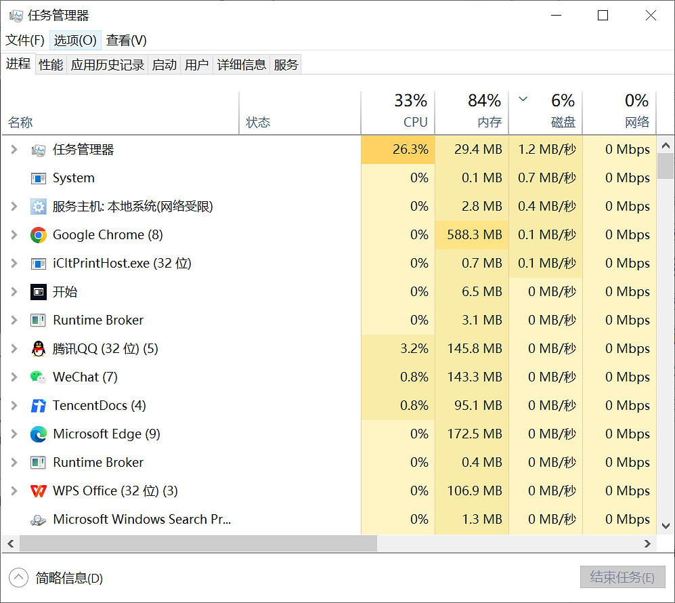Viewport: 675px width, 603px height.
Task: Click the 任务管理器 process icon
Action: coord(39,149)
